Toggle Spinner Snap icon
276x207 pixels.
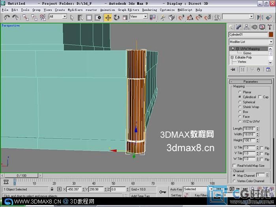(x=208, y=17)
